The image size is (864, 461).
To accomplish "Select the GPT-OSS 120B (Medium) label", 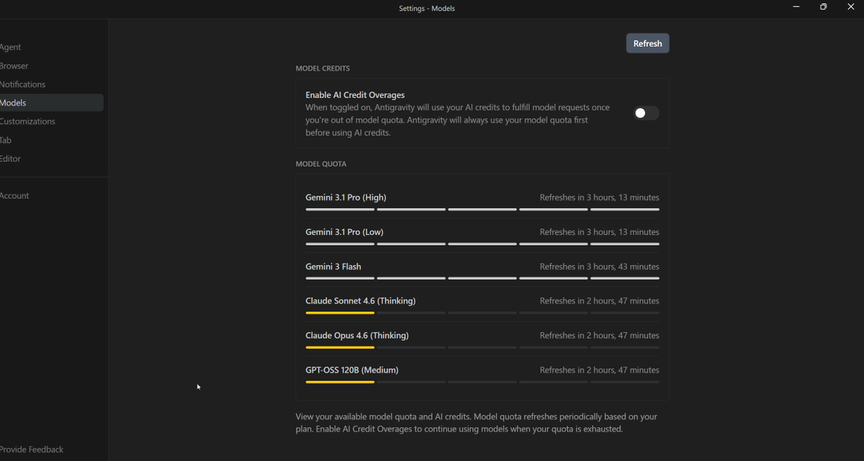I will tap(352, 370).
